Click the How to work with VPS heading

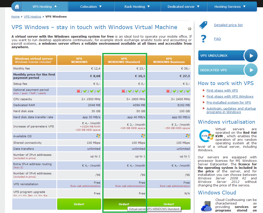point(226,83)
